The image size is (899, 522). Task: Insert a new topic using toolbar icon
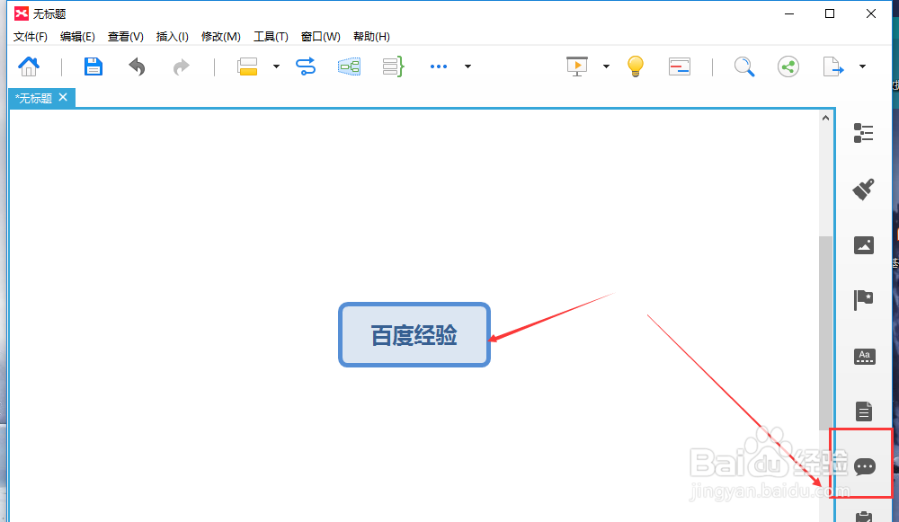(x=247, y=66)
